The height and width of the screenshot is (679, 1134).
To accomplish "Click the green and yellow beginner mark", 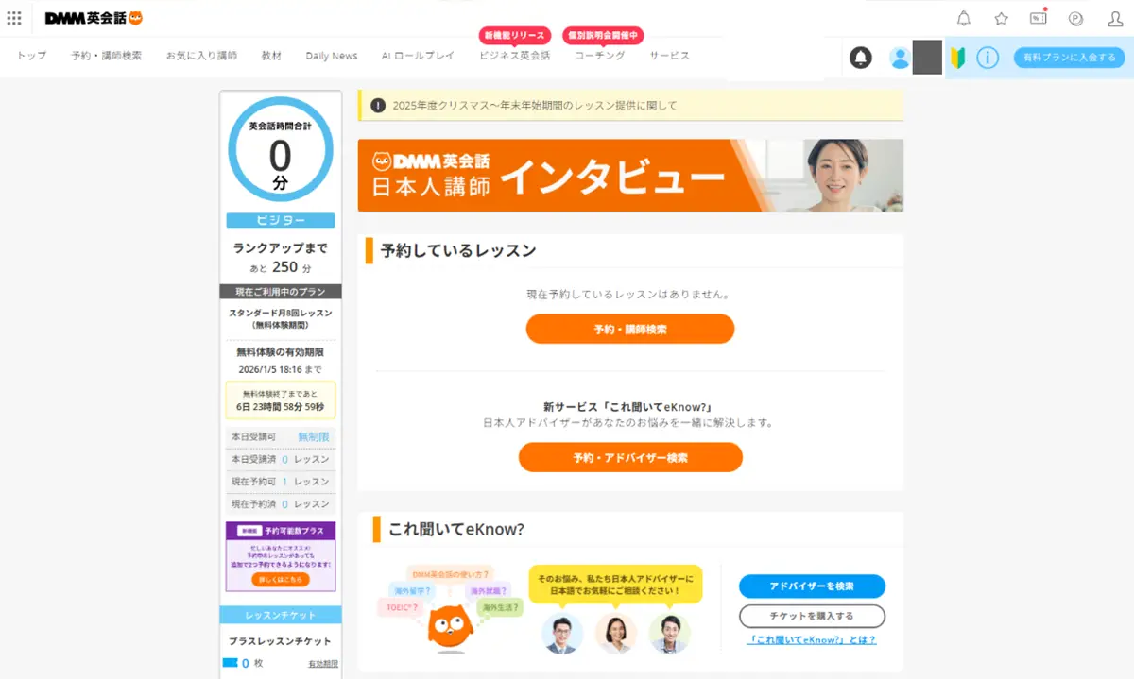I will [957, 58].
